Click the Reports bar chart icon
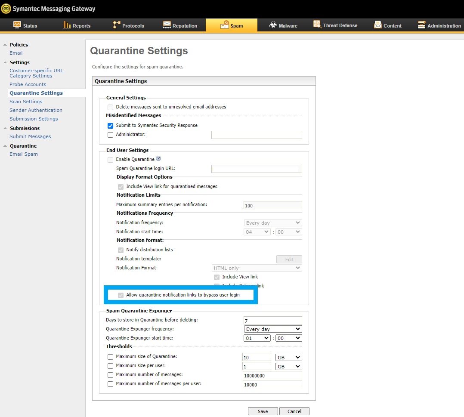Viewport: 464px width, 417px height. pos(67,25)
